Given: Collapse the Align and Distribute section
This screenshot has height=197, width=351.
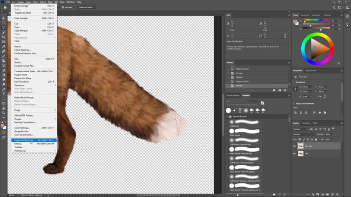Looking at the screenshot, I should [x=294, y=103].
